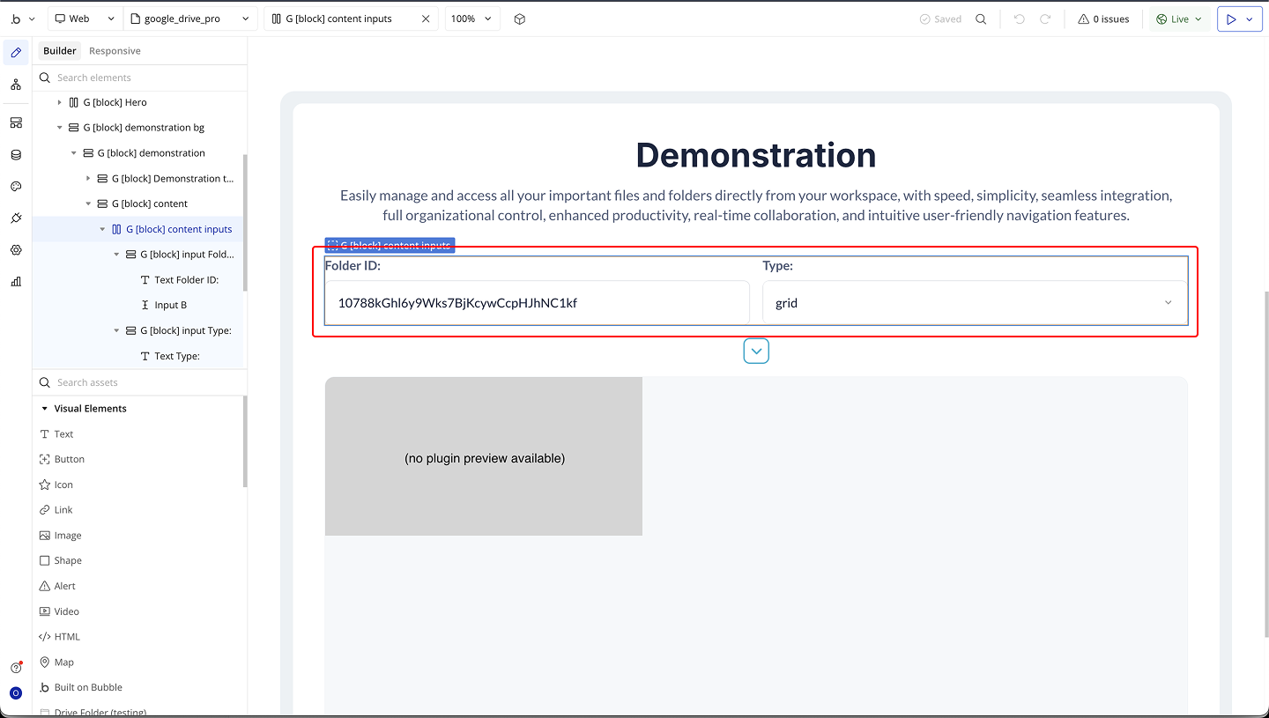The image size is (1269, 718).
Task: Open the Settings gear icon
Action: pos(16,250)
